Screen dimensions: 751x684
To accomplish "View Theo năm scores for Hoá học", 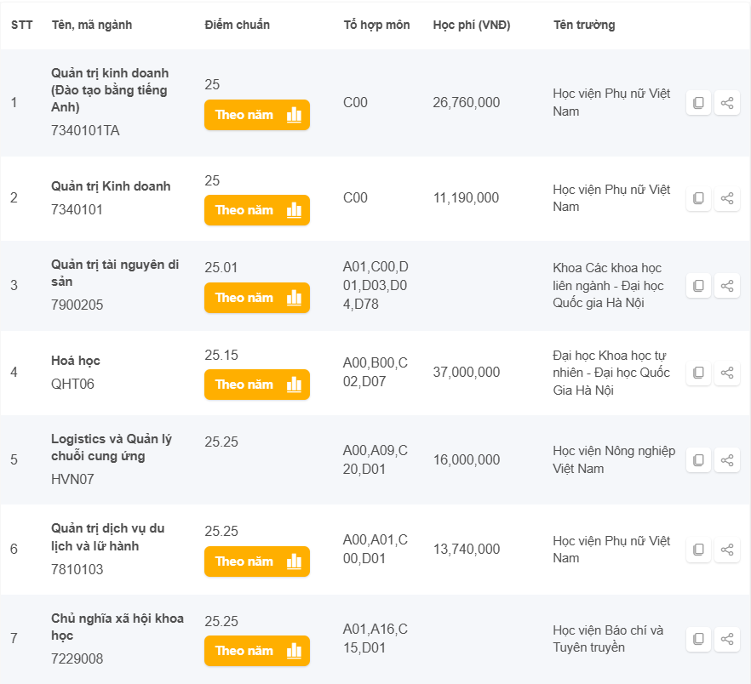I will [256, 385].
